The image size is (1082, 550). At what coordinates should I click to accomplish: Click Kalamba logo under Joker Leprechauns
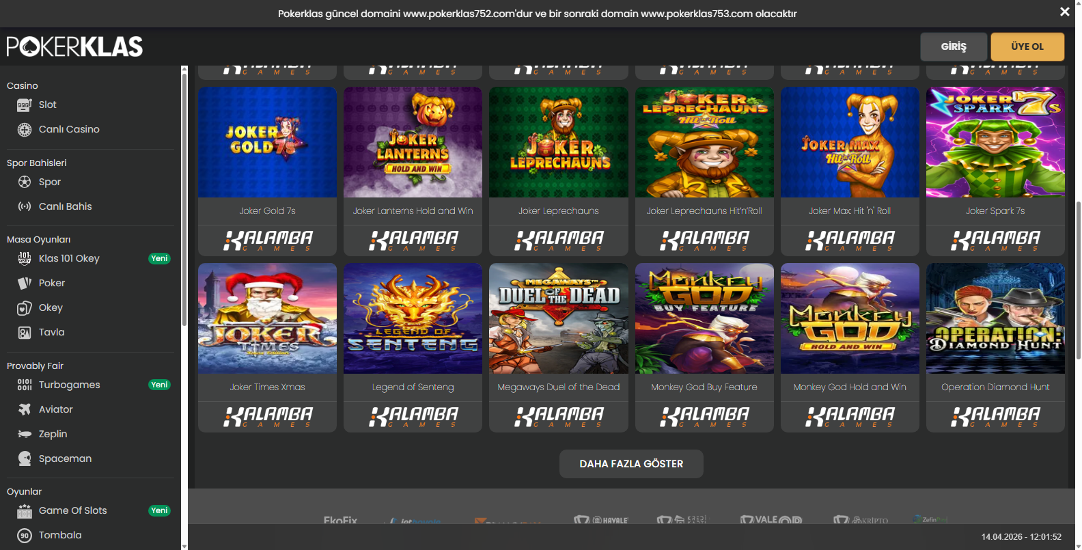559,240
